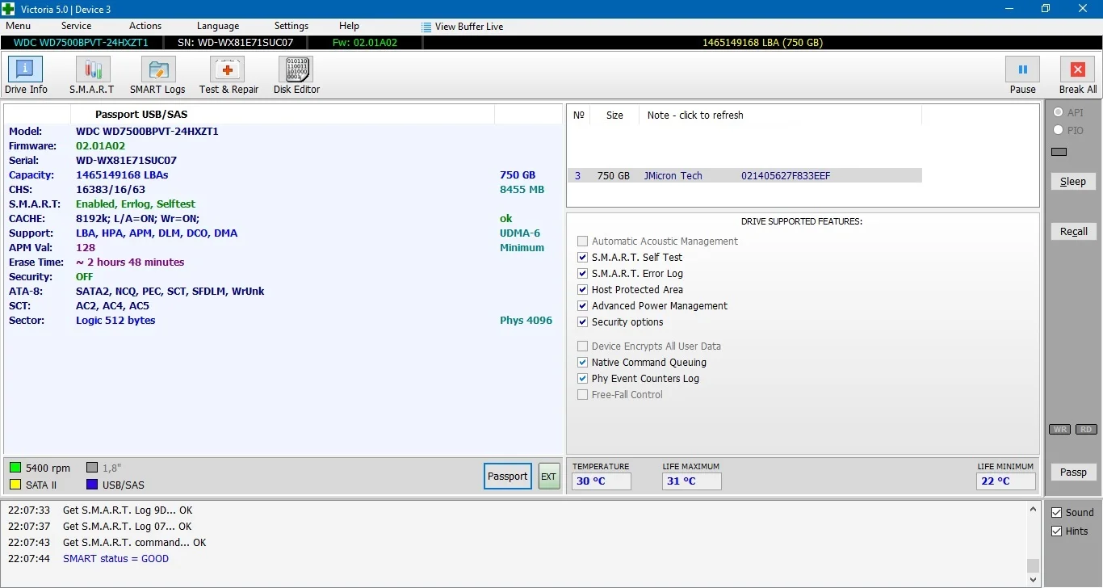Click the WR indicator
This screenshot has height=588, width=1103.
coord(1059,430)
